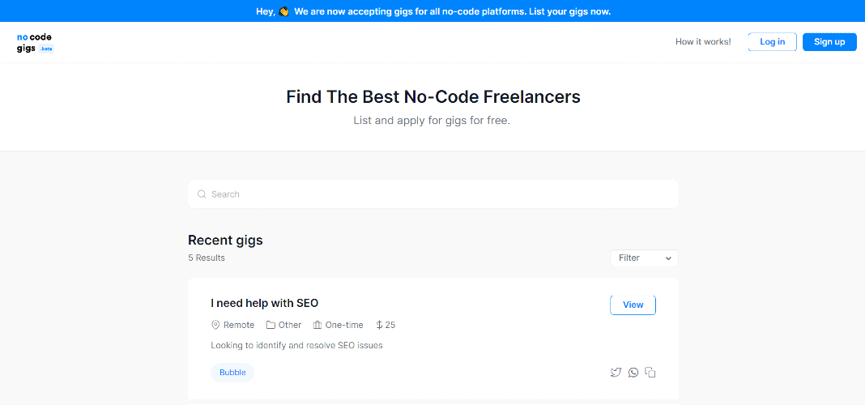Click the 'Recent gigs' heading
This screenshot has width=865, height=405.
[225, 240]
